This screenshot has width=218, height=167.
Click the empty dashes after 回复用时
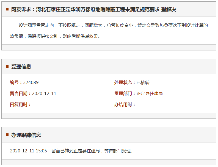pos(41,104)
